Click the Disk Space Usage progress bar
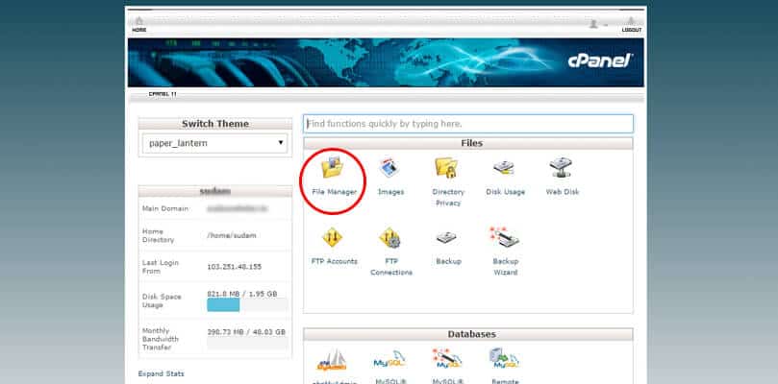Screen dimensions: 778x384 247,304
